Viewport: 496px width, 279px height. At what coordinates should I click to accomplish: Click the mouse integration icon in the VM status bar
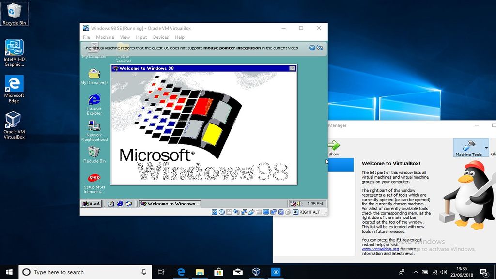[288, 212]
